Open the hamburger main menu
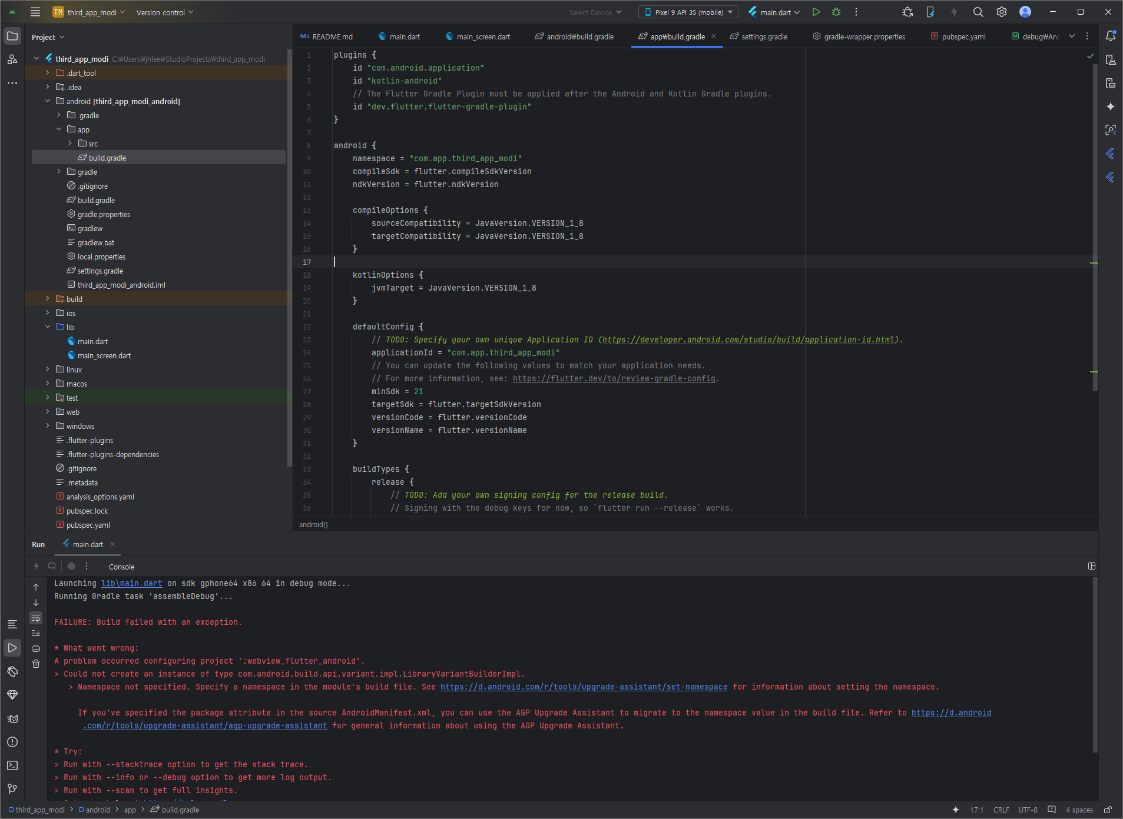Viewport: 1123px width, 819px height. pos(35,12)
